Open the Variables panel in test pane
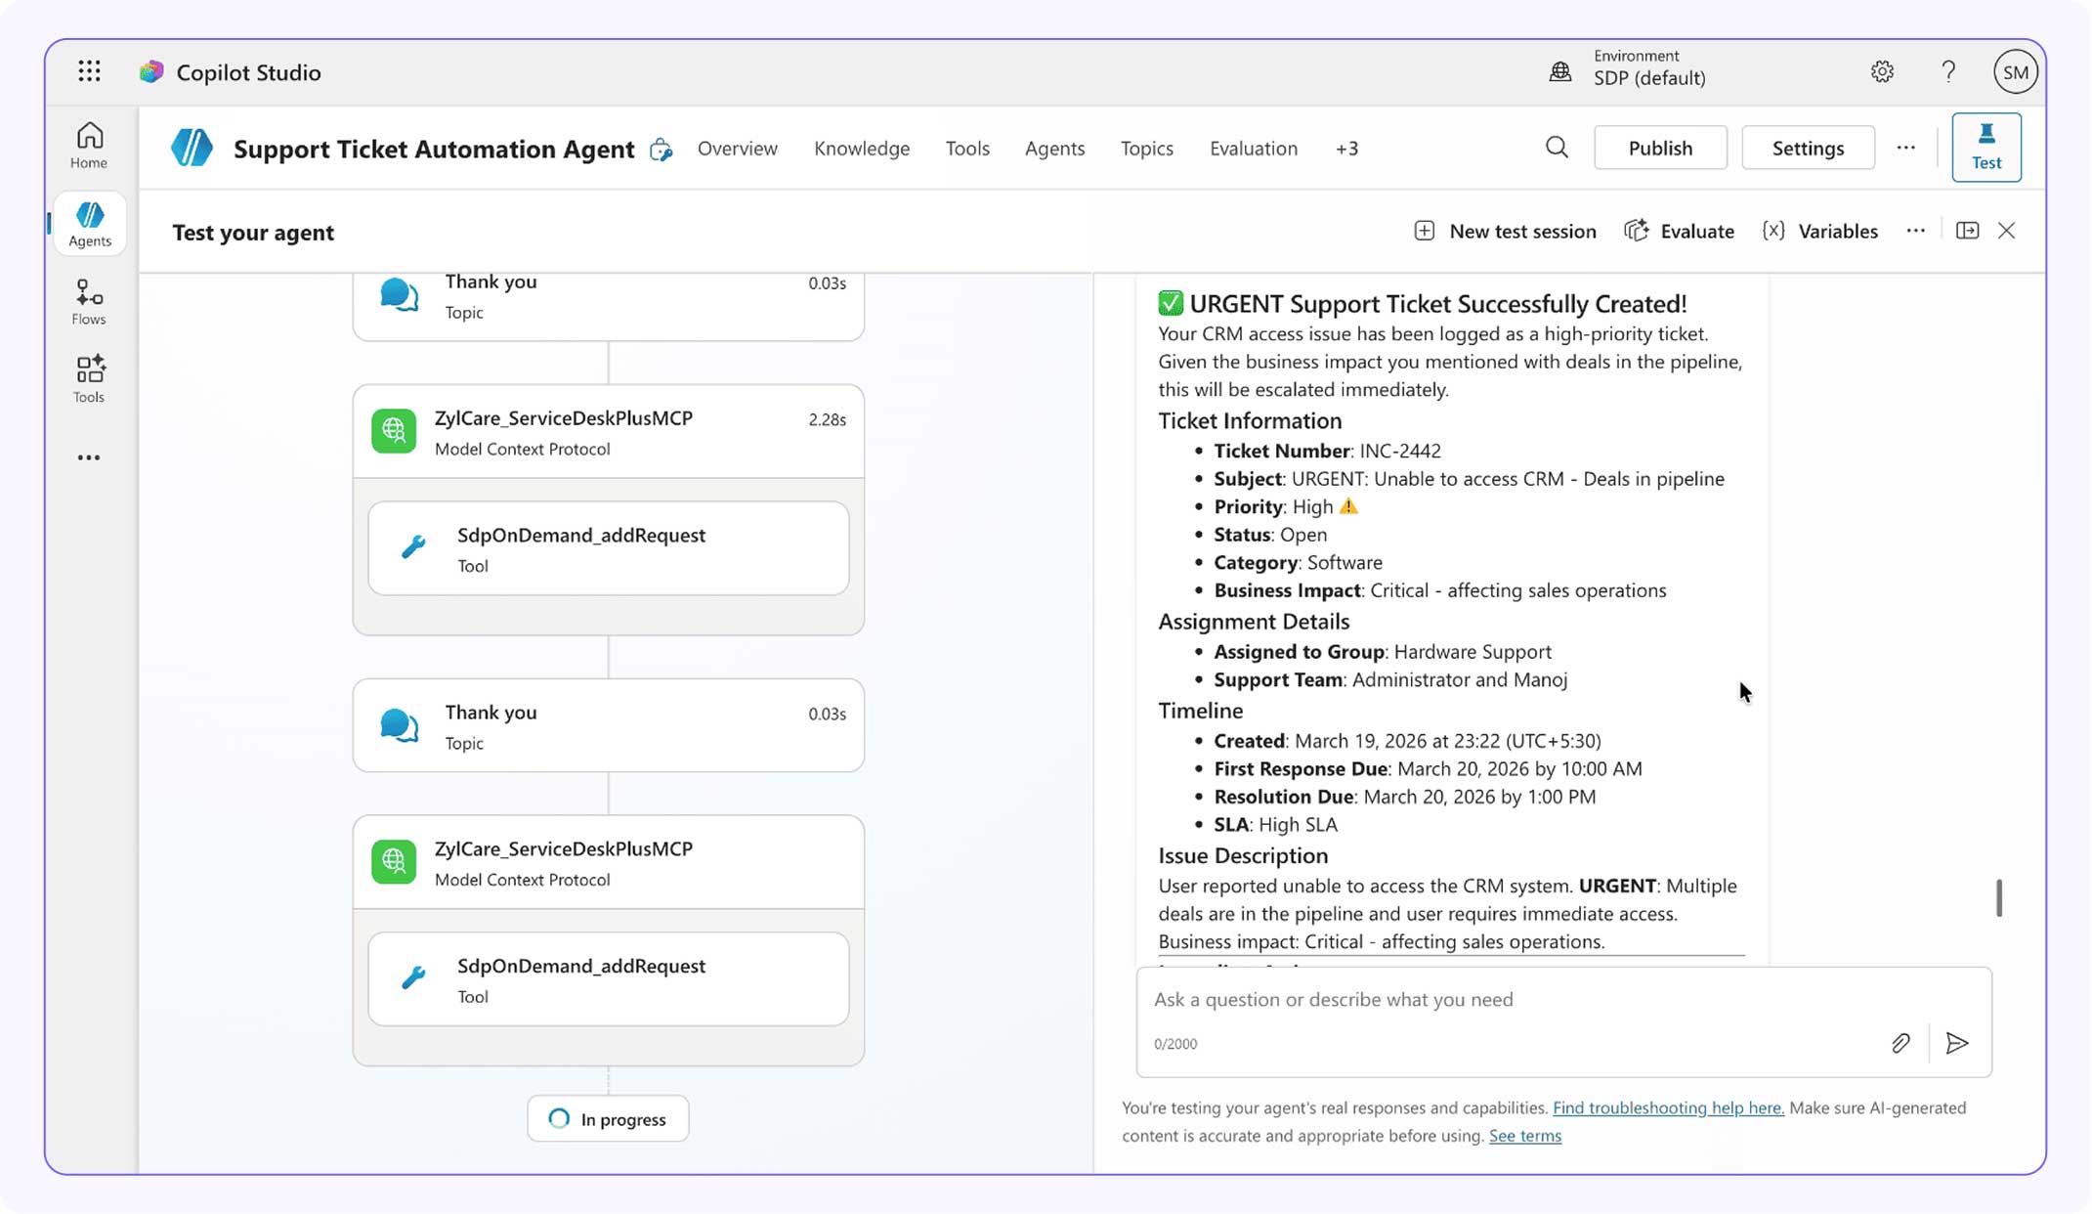The height and width of the screenshot is (1214, 2092). click(x=1819, y=231)
